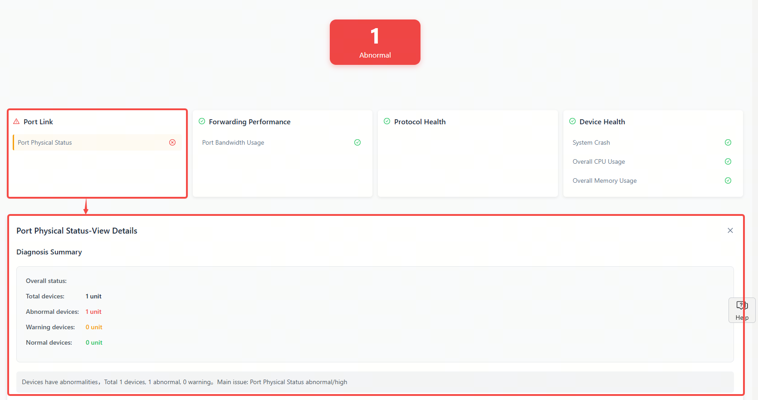Open the Help floating button
This screenshot has width=758, height=400.
(x=742, y=310)
